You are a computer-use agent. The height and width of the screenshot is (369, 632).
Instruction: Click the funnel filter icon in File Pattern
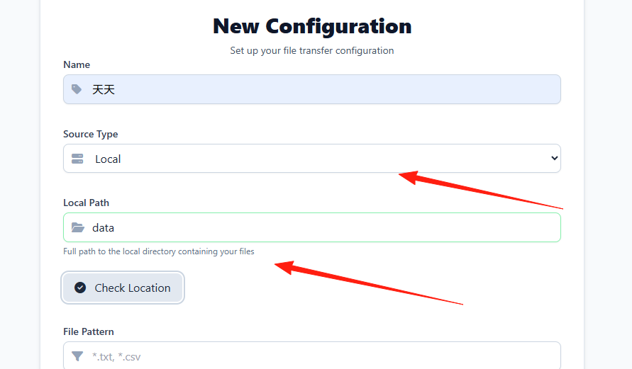[x=77, y=356]
